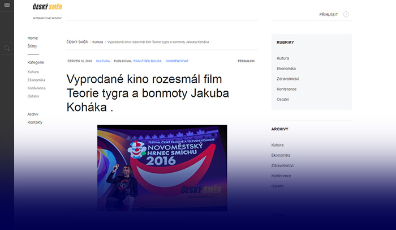
Task: Open Kultura in Rubriky panel
Action: 283,58
